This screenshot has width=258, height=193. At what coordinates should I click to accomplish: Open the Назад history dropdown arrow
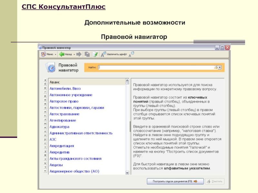[x=74, y=54]
